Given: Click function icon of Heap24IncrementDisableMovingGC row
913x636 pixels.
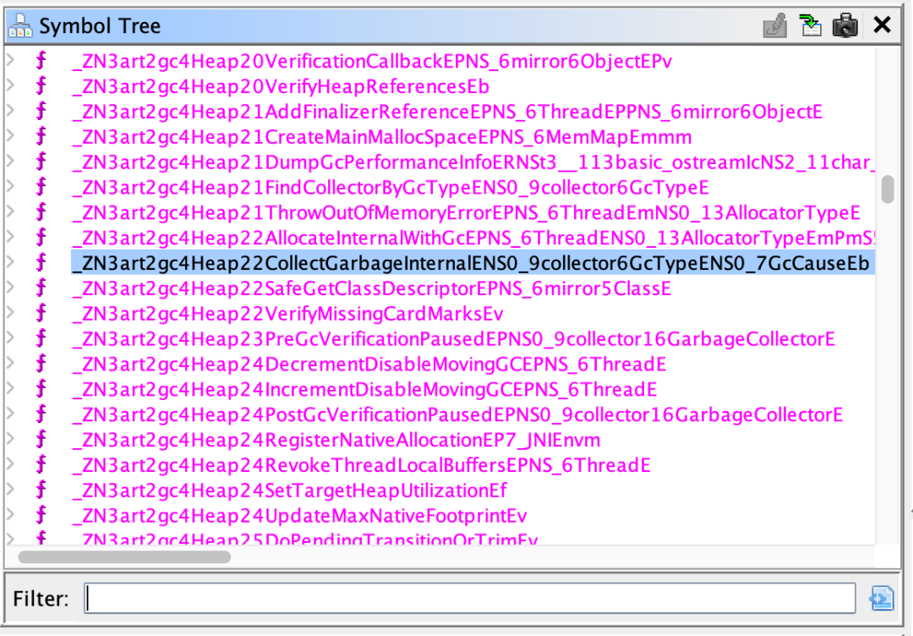Looking at the screenshot, I should (x=41, y=389).
